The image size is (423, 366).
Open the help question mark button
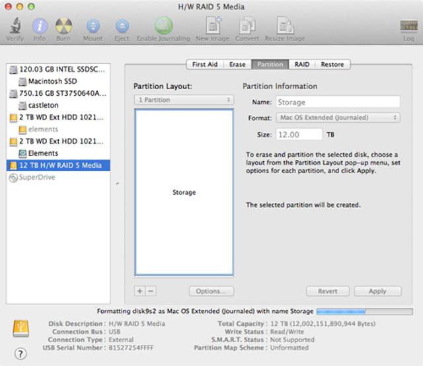tap(20, 353)
